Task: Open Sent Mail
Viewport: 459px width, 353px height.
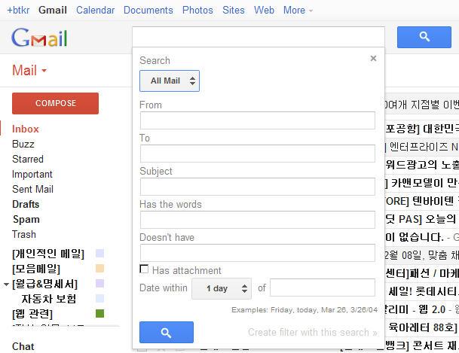Action: tap(33, 190)
